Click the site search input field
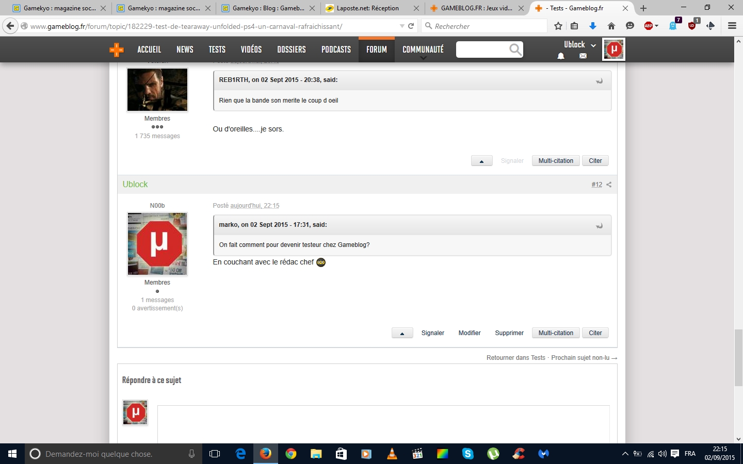The width and height of the screenshot is (743, 464). 481,49
